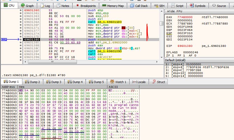The height and width of the screenshot is (140, 234).
Task: Open the CPU tab via its chip icon
Action: click(6, 5)
